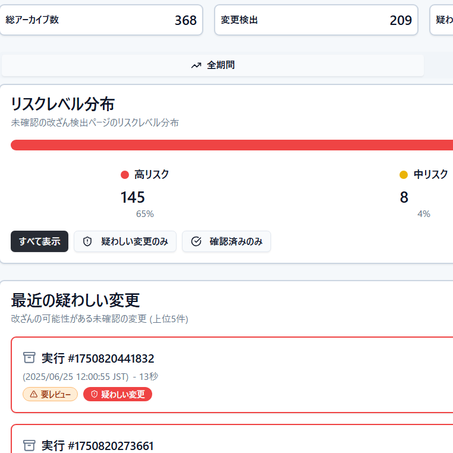Open the 変更検出 stat card
Image resolution: width=453 pixels, height=453 pixels.
point(316,20)
